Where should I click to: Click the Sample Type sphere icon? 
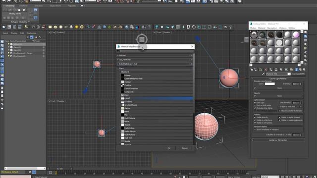tap(306, 32)
